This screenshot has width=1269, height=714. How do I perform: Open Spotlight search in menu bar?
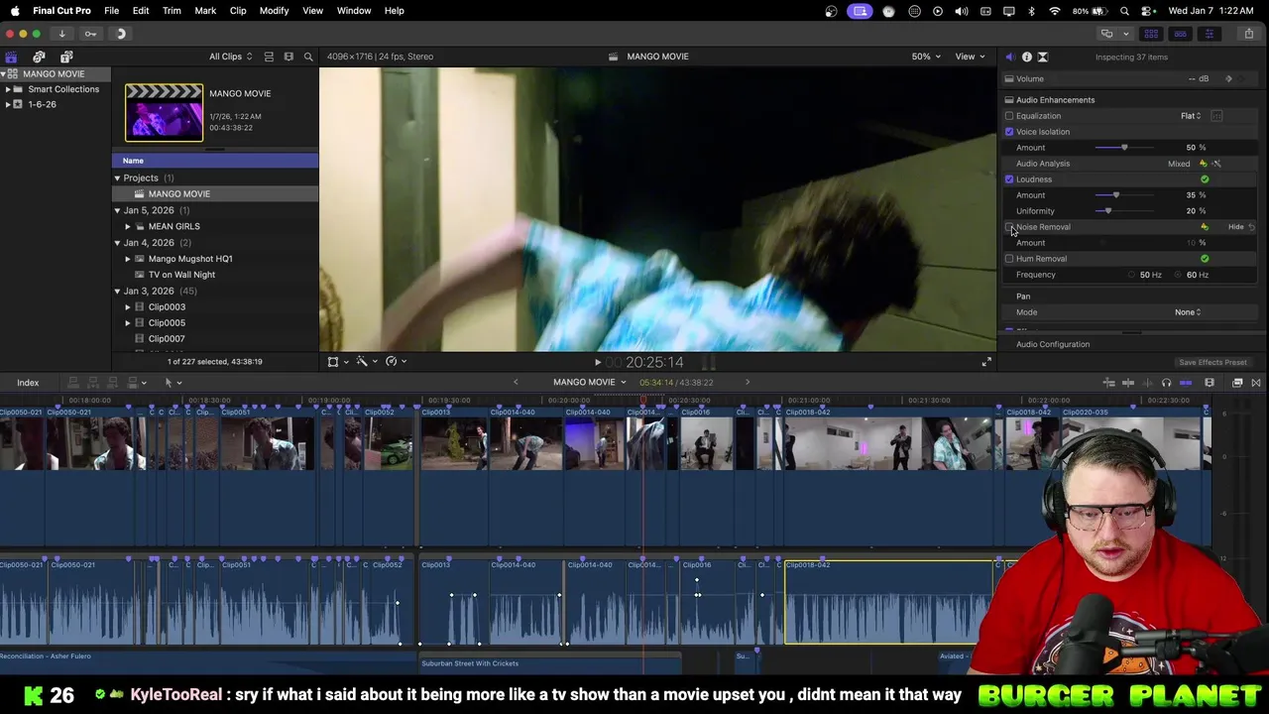click(x=1124, y=11)
